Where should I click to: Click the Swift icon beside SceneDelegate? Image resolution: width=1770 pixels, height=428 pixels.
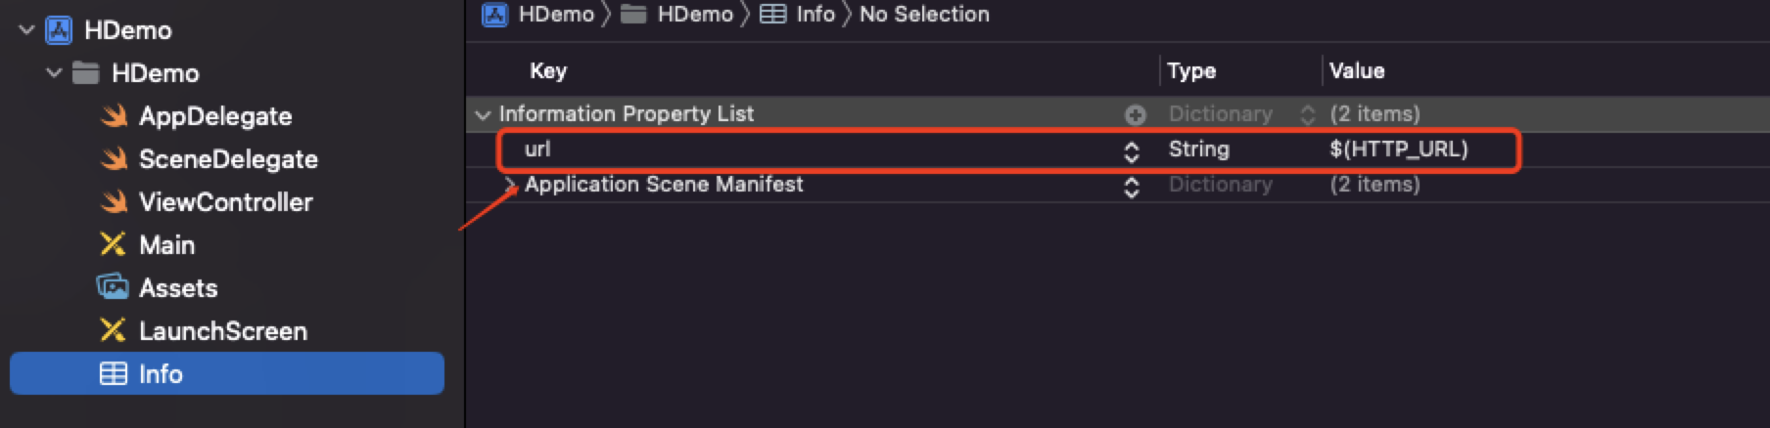coord(115,159)
